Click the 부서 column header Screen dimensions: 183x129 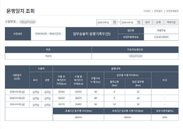pos(35,81)
